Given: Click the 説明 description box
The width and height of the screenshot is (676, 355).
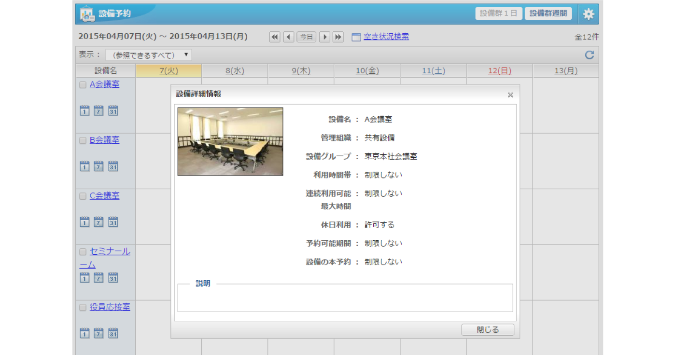Looking at the screenshot, I should coord(345,298).
